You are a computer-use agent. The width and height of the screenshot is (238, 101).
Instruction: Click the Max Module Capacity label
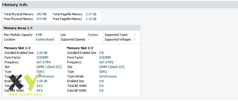coord(18,35)
